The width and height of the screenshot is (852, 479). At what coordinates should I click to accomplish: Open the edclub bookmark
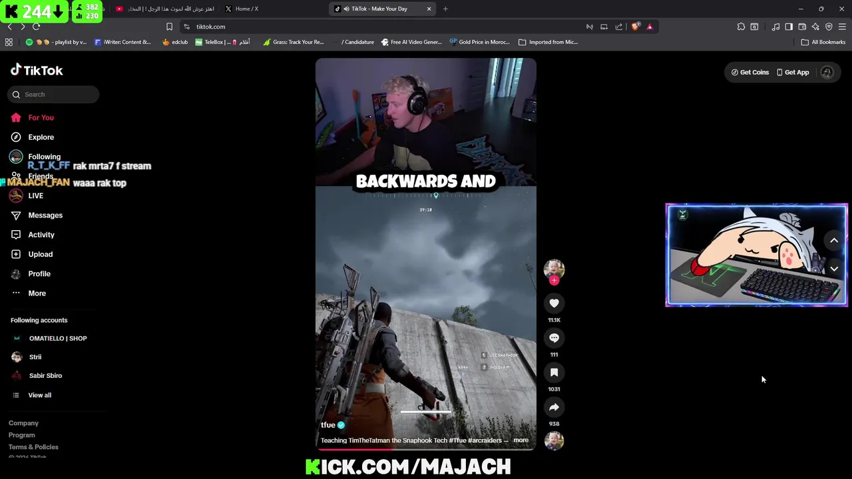(x=175, y=42)
